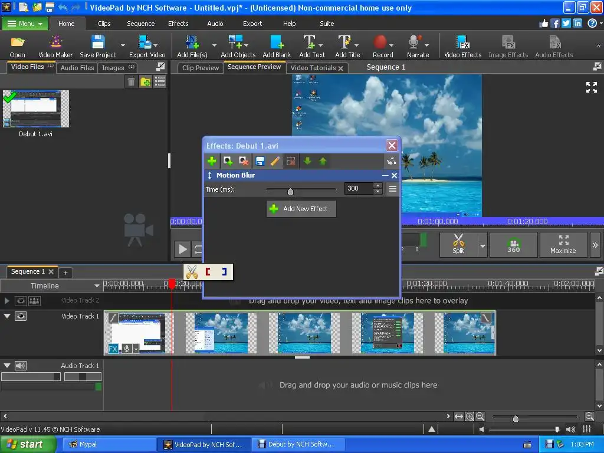604x453 pixels.
Task: Click the pencil icon in Effects toolbar
Action: pyautogui.click(x=275, y=161)
